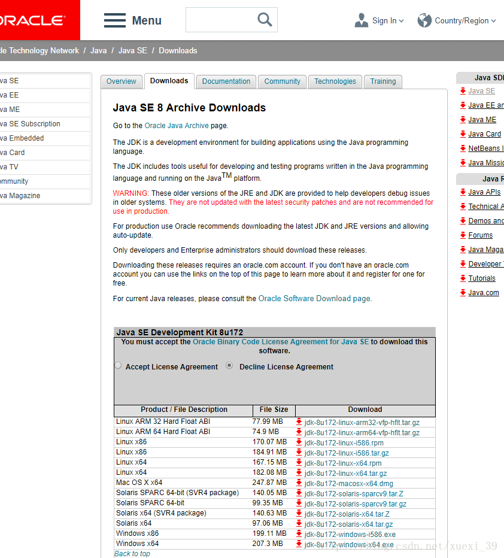Open the Training tab
This screenshot has width=504, height=558.
[x=383, y=81]
